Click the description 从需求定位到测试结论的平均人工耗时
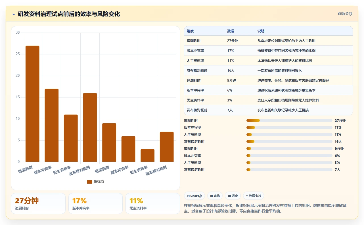Screen dimensions: 364x225 [286, 41]
